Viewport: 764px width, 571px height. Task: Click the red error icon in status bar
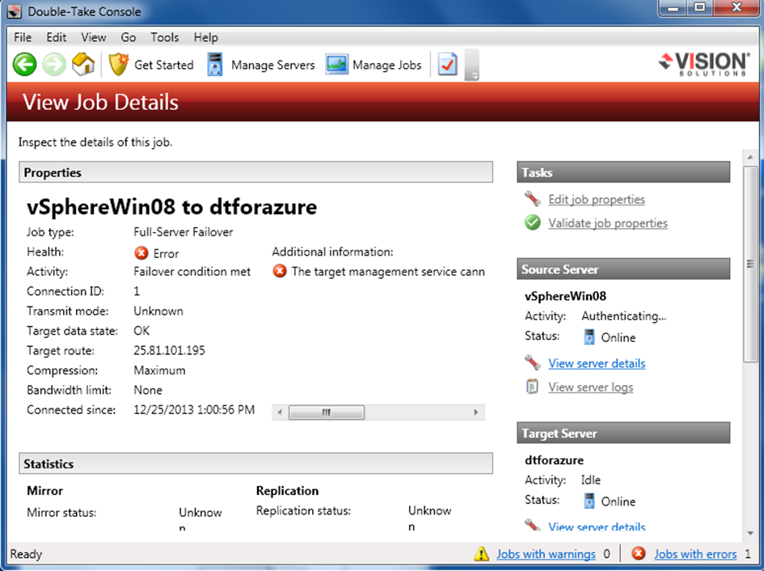(x=639, y=553)
